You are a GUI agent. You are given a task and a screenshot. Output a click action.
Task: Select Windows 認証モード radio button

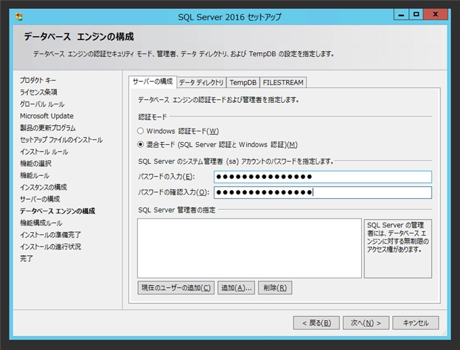coord(141,131)
